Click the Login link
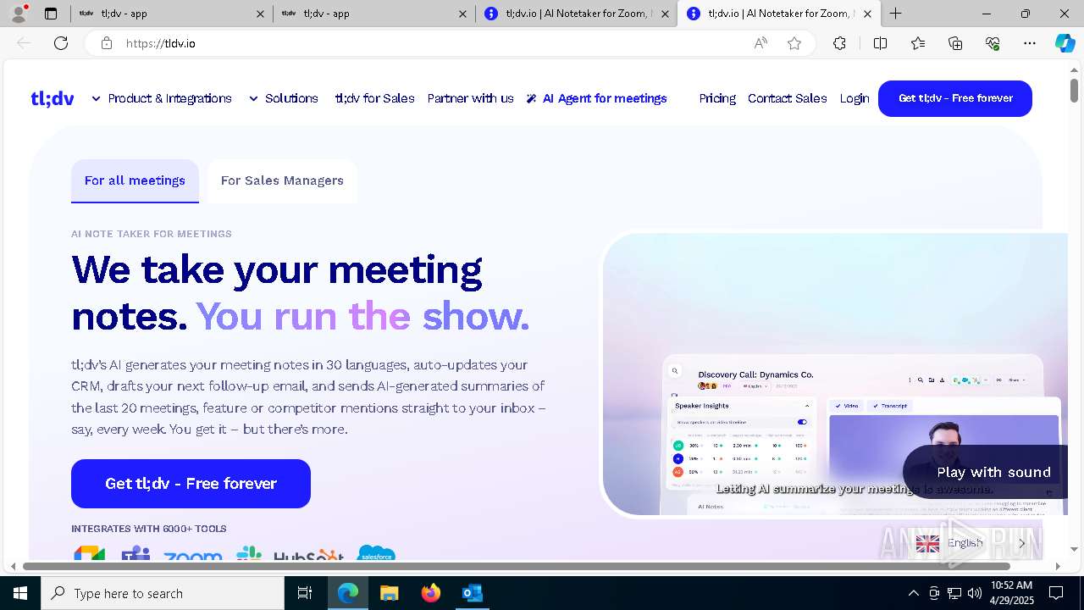Screen dimensions: 1084x610 click(854, 98)
